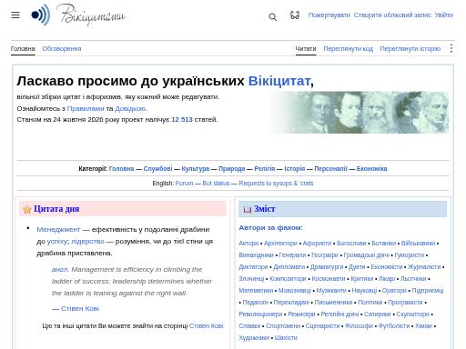
Task: Open the Правилами link
Action: tap(86, 108)
